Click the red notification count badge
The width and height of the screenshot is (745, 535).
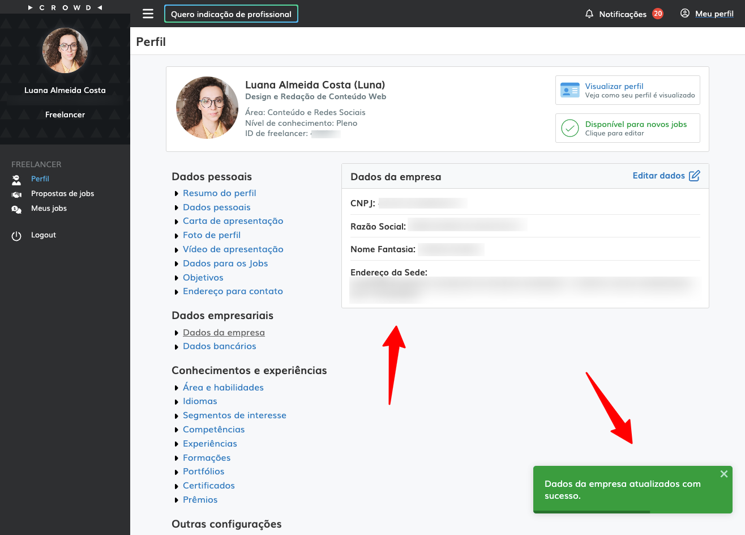pos(657,14)
